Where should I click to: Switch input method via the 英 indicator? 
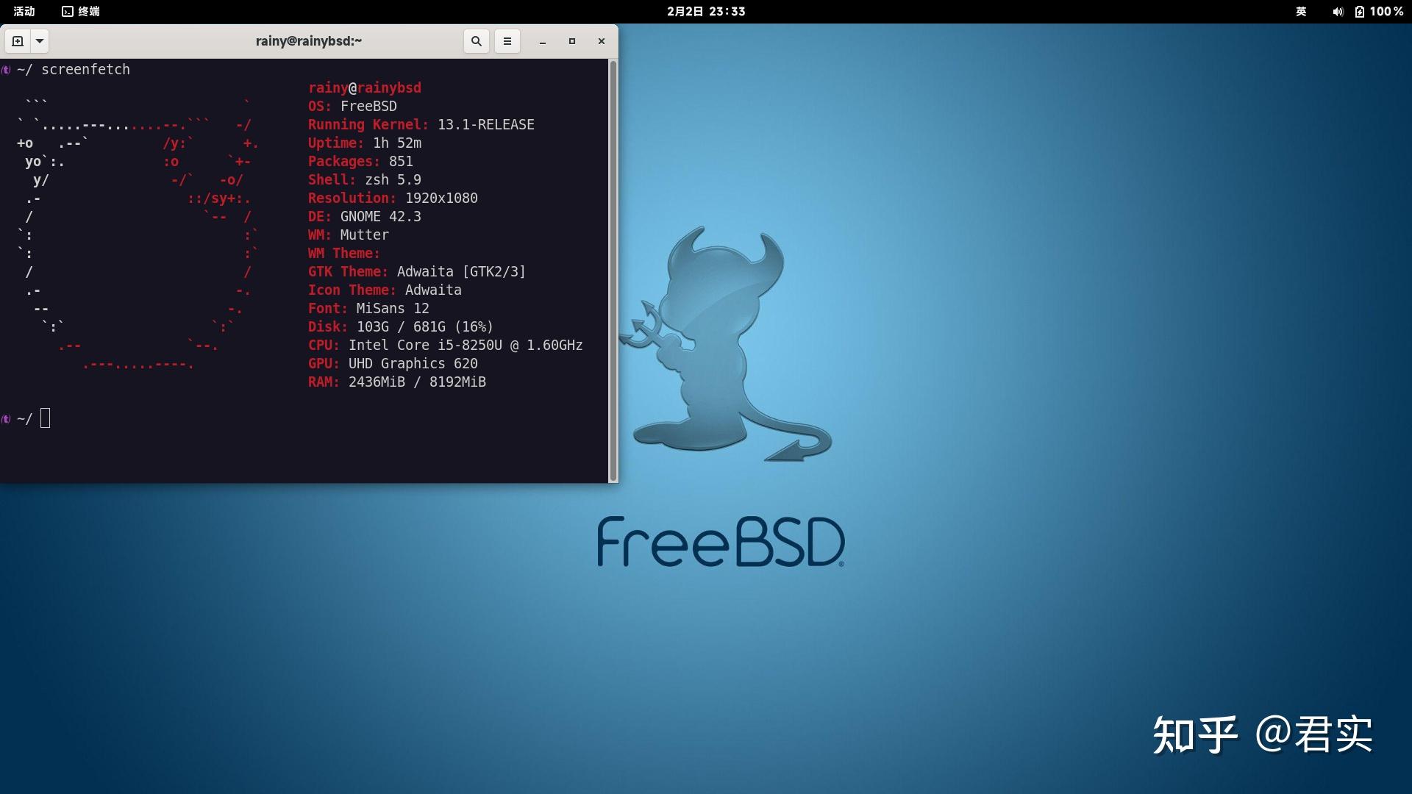pyautogui.click(x=1300, y=11)
